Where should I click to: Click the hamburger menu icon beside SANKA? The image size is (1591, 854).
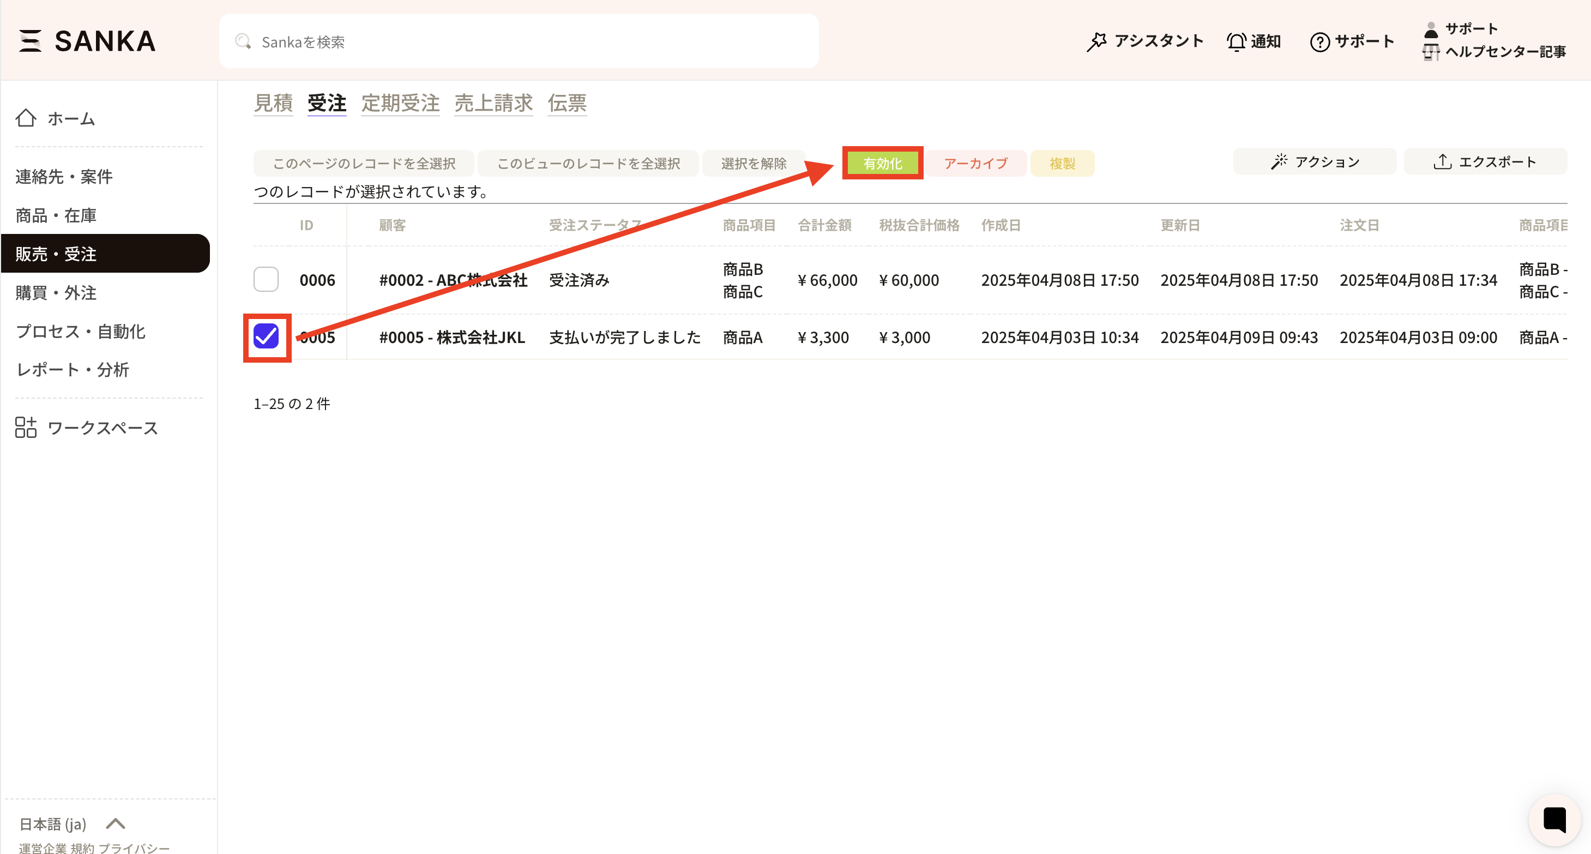point(29,41)
